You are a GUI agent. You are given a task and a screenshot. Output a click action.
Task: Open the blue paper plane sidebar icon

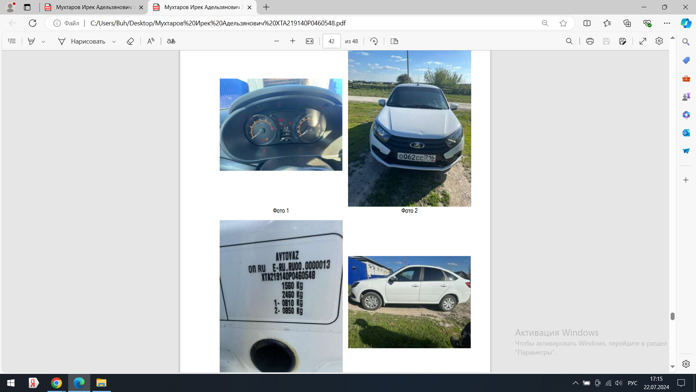point(686,151)
